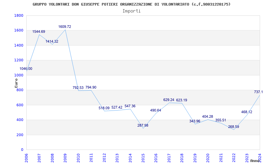Screen dimensions: 263x164
Task: Click the 2006 year label on x-axis
Action: pyautogui.click(x=26, y=158)
